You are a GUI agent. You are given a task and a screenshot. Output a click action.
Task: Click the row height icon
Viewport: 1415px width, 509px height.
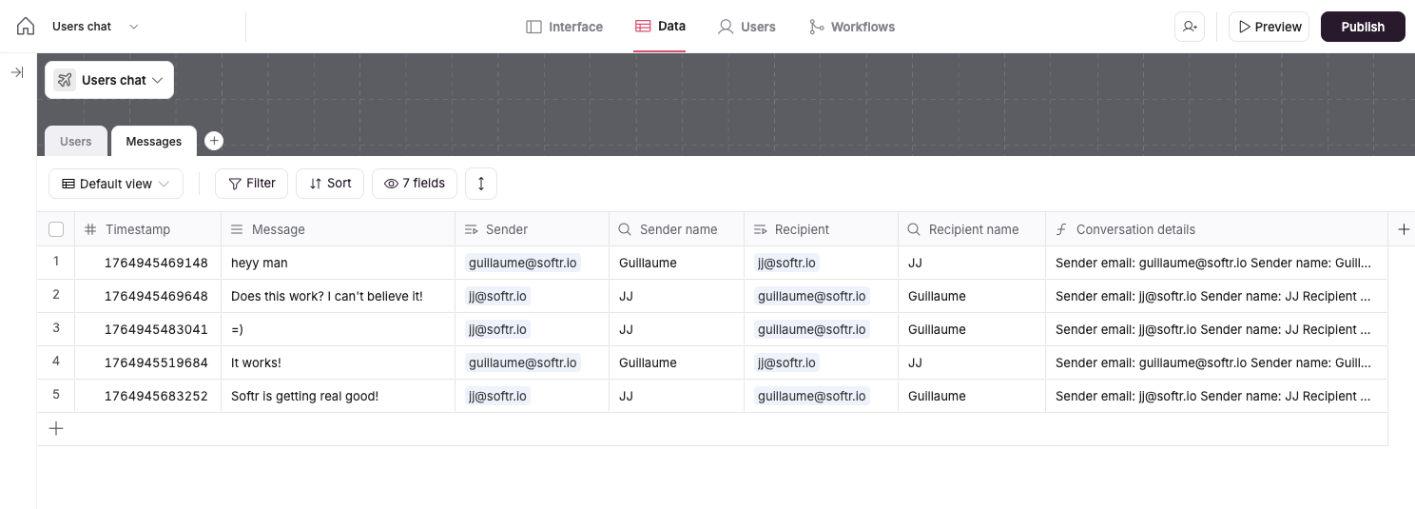(480, 184)
